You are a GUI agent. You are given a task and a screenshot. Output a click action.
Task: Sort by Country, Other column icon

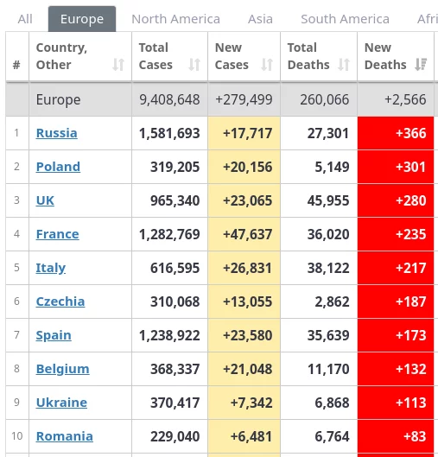click(118, 65)
